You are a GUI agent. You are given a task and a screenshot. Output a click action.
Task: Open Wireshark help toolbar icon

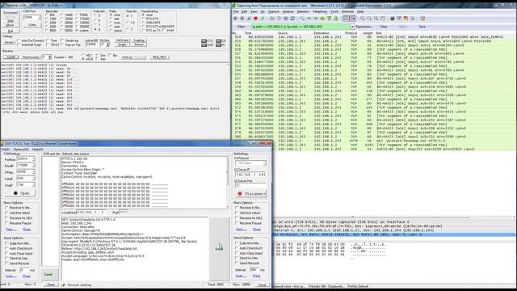tap(422, 19)
